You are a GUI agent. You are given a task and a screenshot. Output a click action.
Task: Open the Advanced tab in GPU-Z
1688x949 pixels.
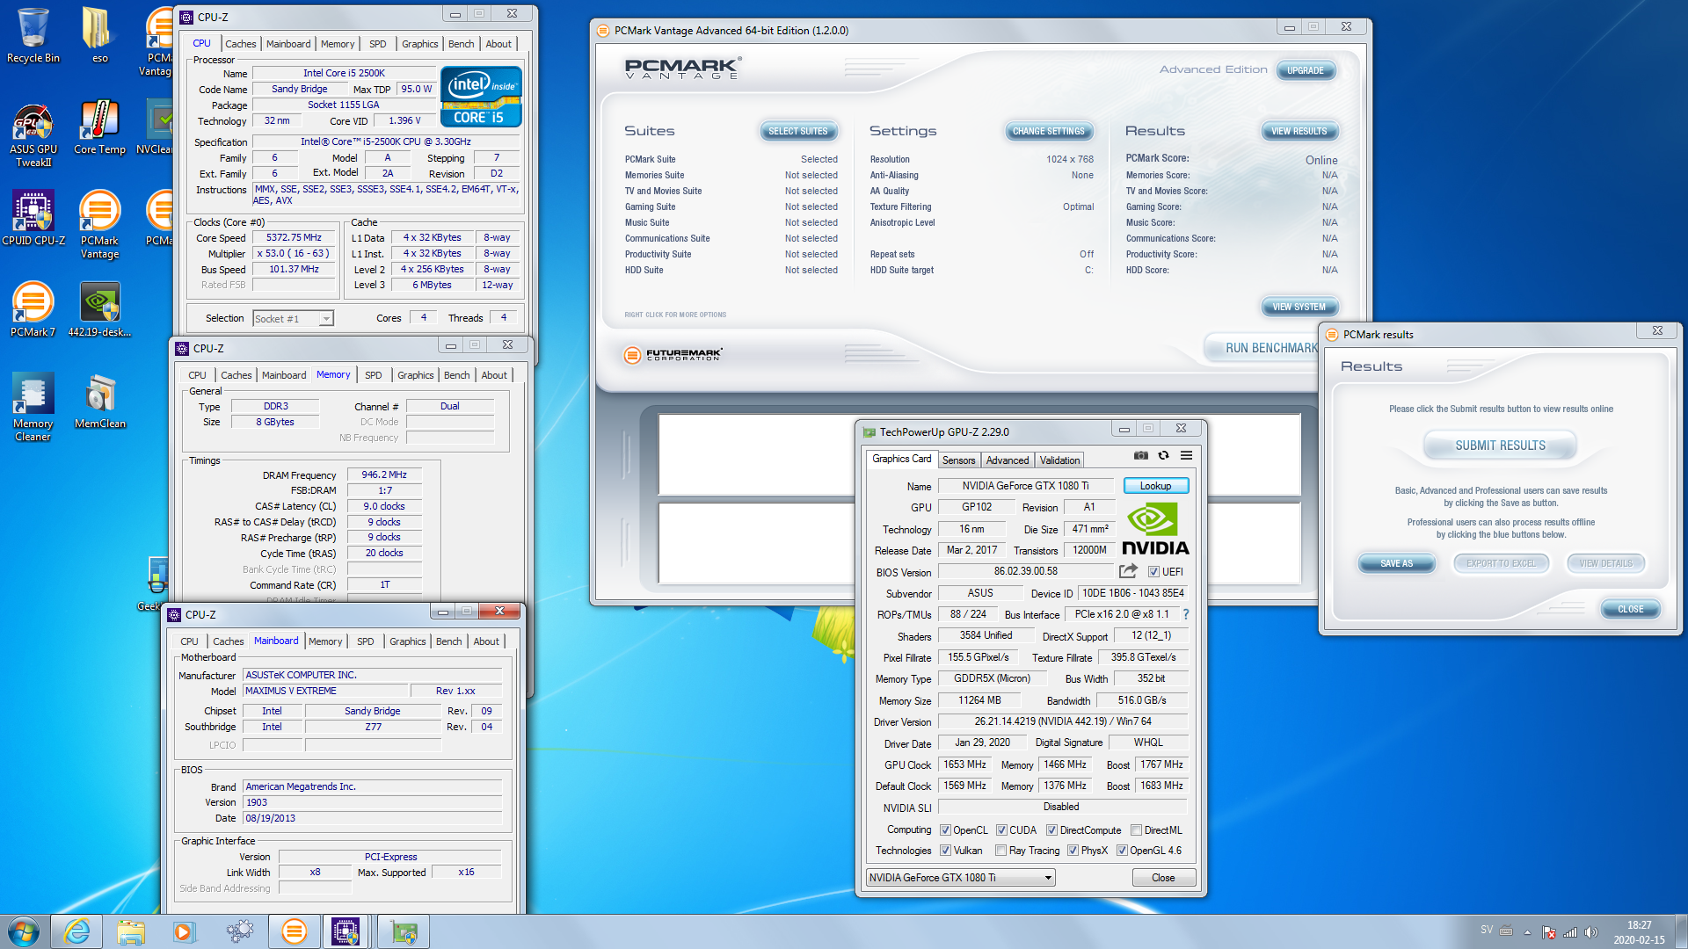click(x=1007, y=460)
